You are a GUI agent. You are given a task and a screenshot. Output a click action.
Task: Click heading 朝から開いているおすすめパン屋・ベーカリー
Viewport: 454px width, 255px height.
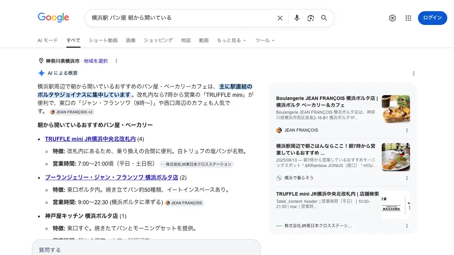pyautogui.click(x=95, y=125)
